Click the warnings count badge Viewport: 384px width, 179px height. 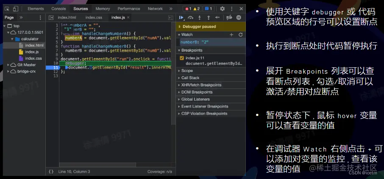(x=197, y=9)
